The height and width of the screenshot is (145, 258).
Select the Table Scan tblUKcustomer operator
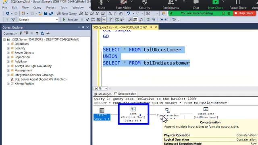coord(206,113)
